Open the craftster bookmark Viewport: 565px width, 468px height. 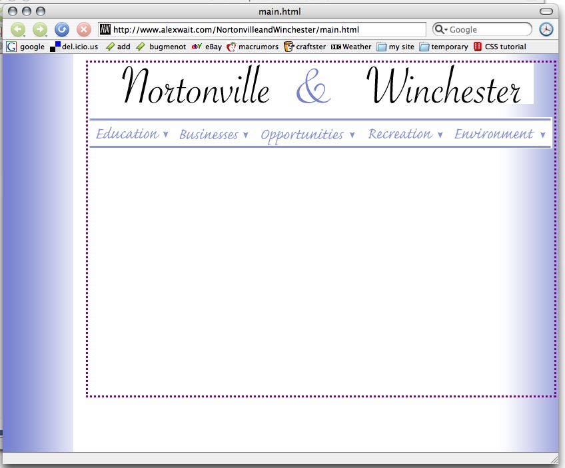[x=310, y=47]
